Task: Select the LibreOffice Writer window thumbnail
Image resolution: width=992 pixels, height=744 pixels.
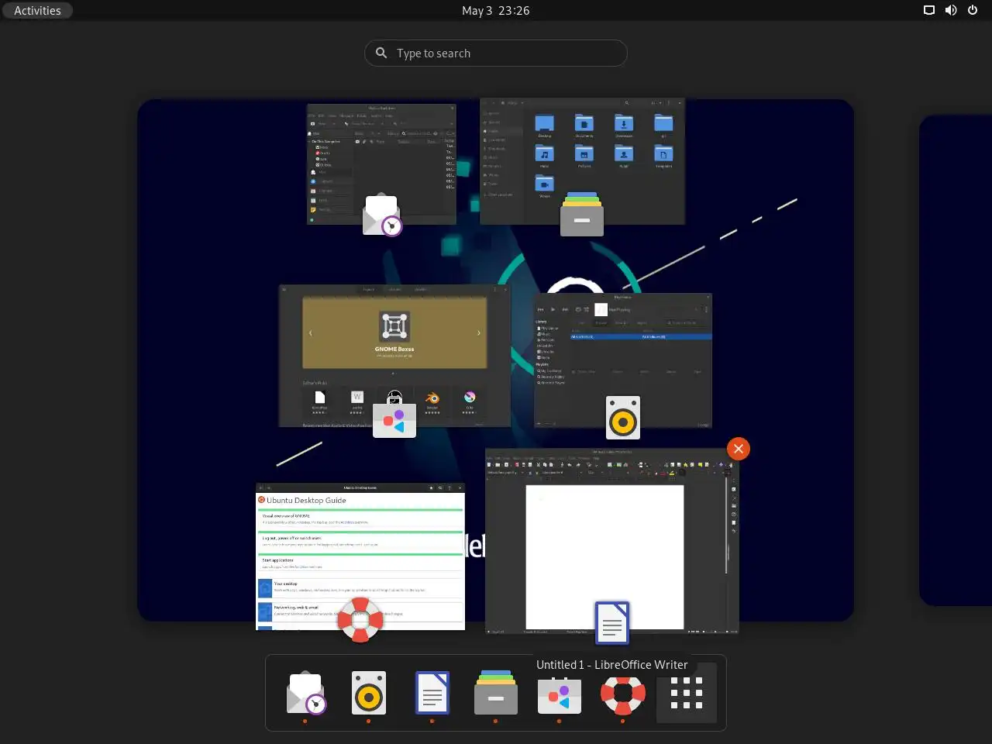Action: pyautogui.click(x=612, y=541)
